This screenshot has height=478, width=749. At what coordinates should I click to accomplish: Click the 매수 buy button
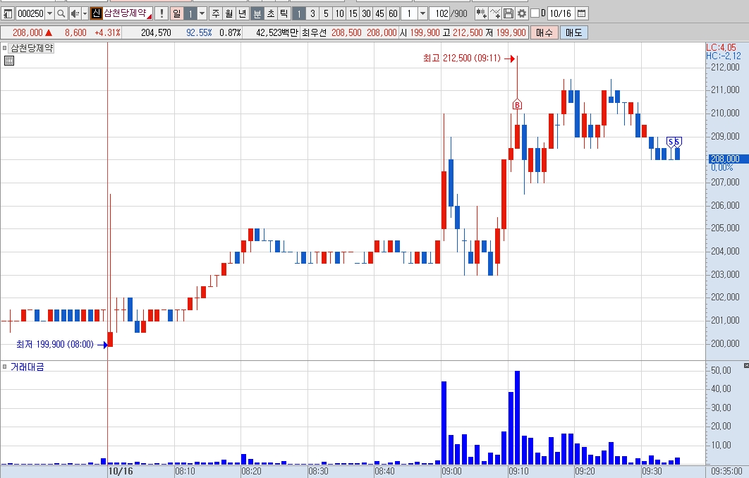544,32
